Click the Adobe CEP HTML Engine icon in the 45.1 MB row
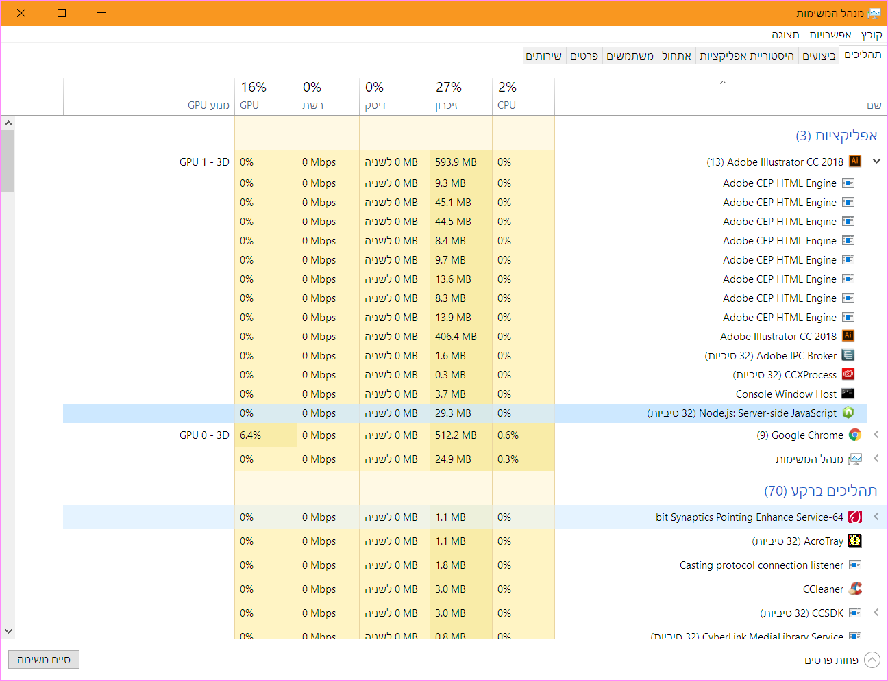The height and width of the screenshot is (681, 888). point(848,202)
